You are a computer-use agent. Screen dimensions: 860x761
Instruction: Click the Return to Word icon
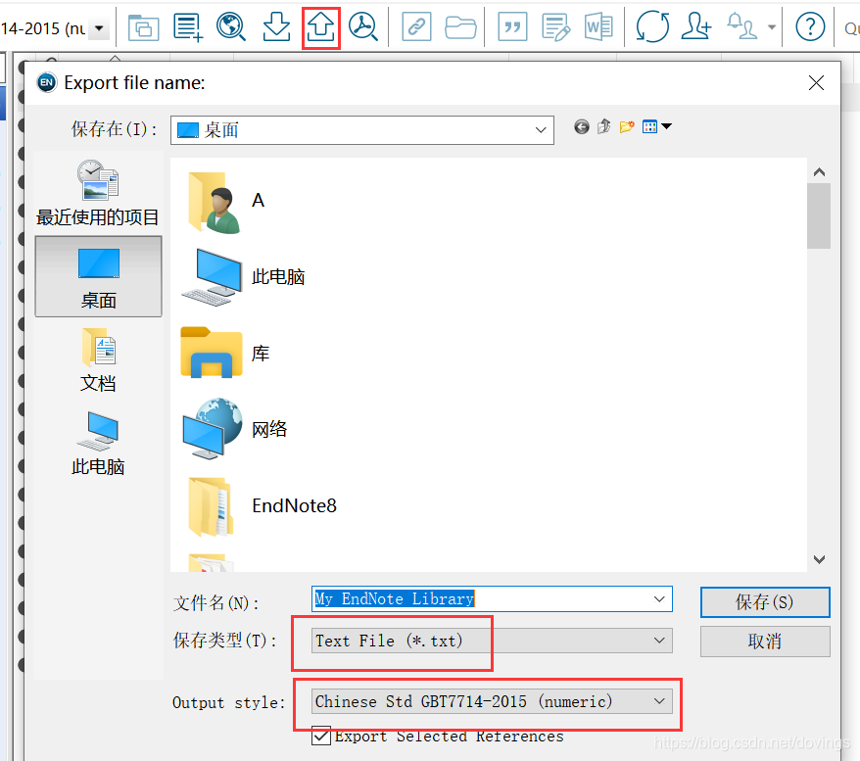pyautogui.click(x=598, y=26)
